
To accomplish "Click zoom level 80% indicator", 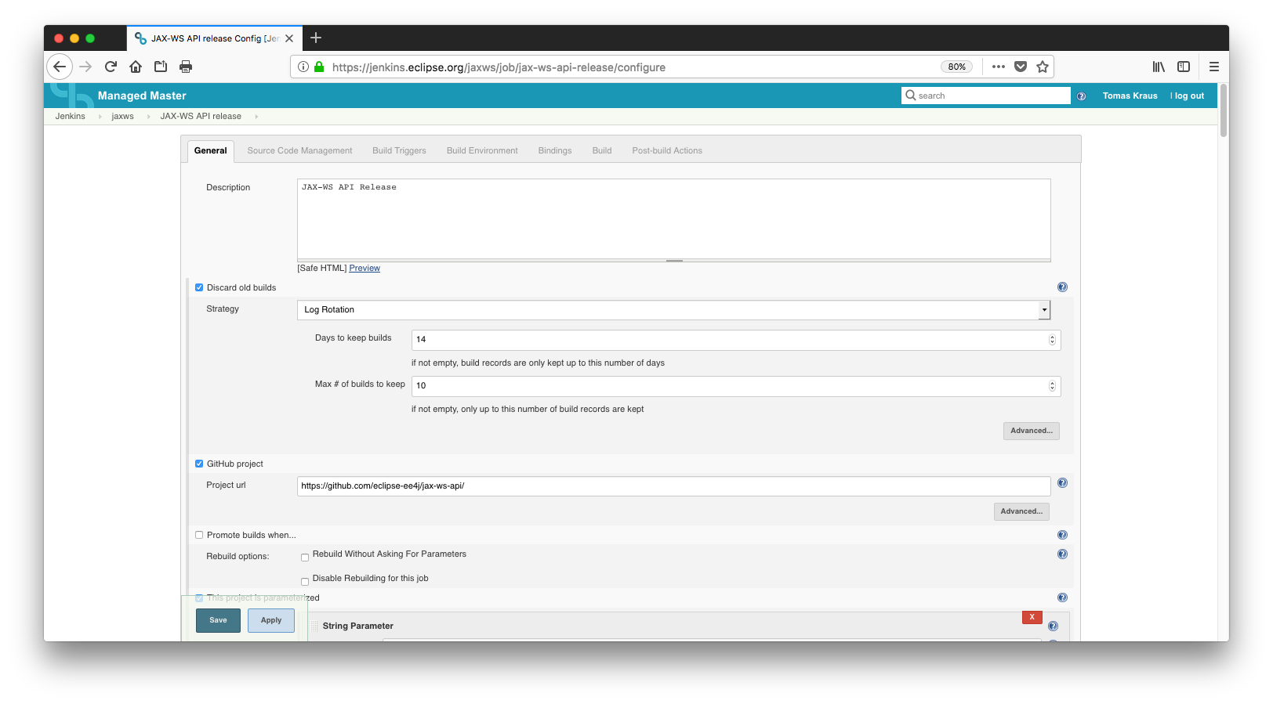I will coord(956,67).
